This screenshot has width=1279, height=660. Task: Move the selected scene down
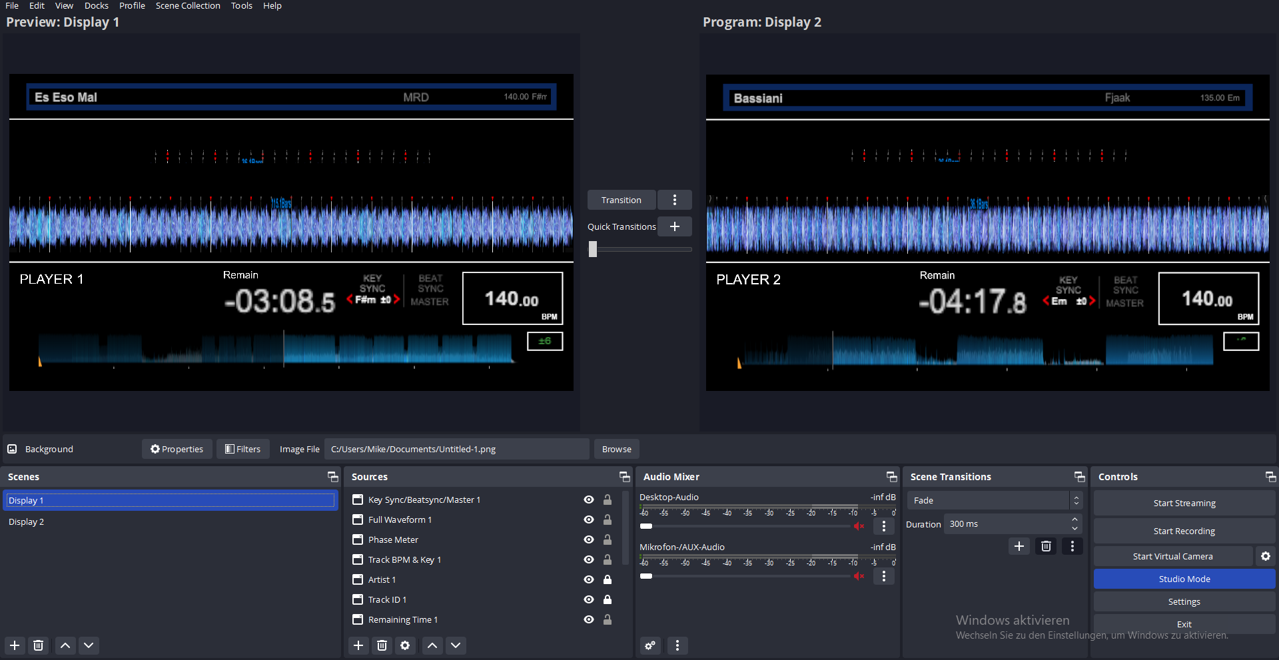point(89,645)
